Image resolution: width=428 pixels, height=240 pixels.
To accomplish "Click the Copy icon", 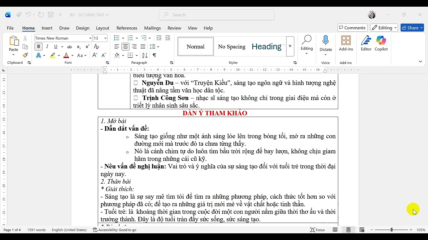I will point(25,47).
